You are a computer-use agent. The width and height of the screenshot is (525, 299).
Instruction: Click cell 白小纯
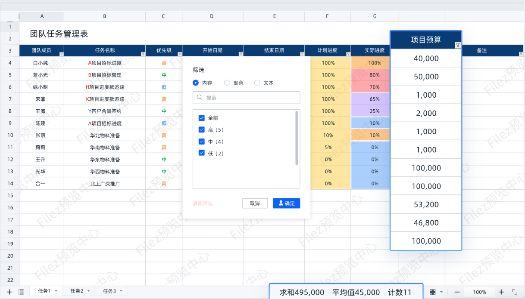pos(42,63)
